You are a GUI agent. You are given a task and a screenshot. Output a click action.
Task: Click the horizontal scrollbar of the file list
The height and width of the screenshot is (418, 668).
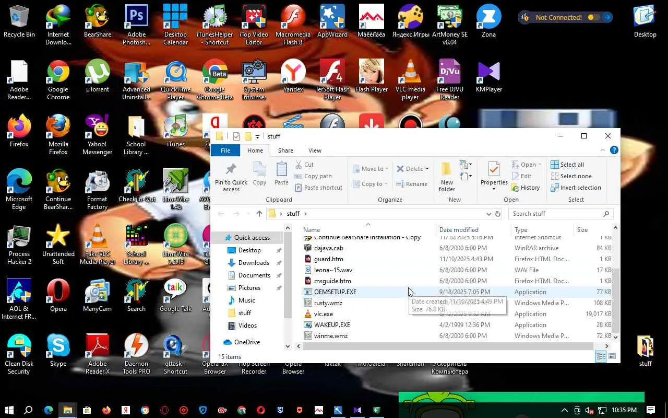(448, 346)
